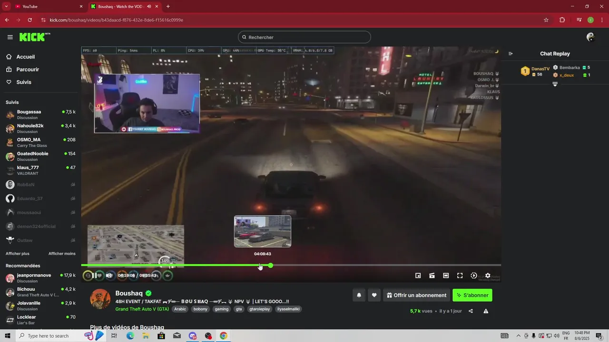Open Locklear recommended channel

coord(41,320)
